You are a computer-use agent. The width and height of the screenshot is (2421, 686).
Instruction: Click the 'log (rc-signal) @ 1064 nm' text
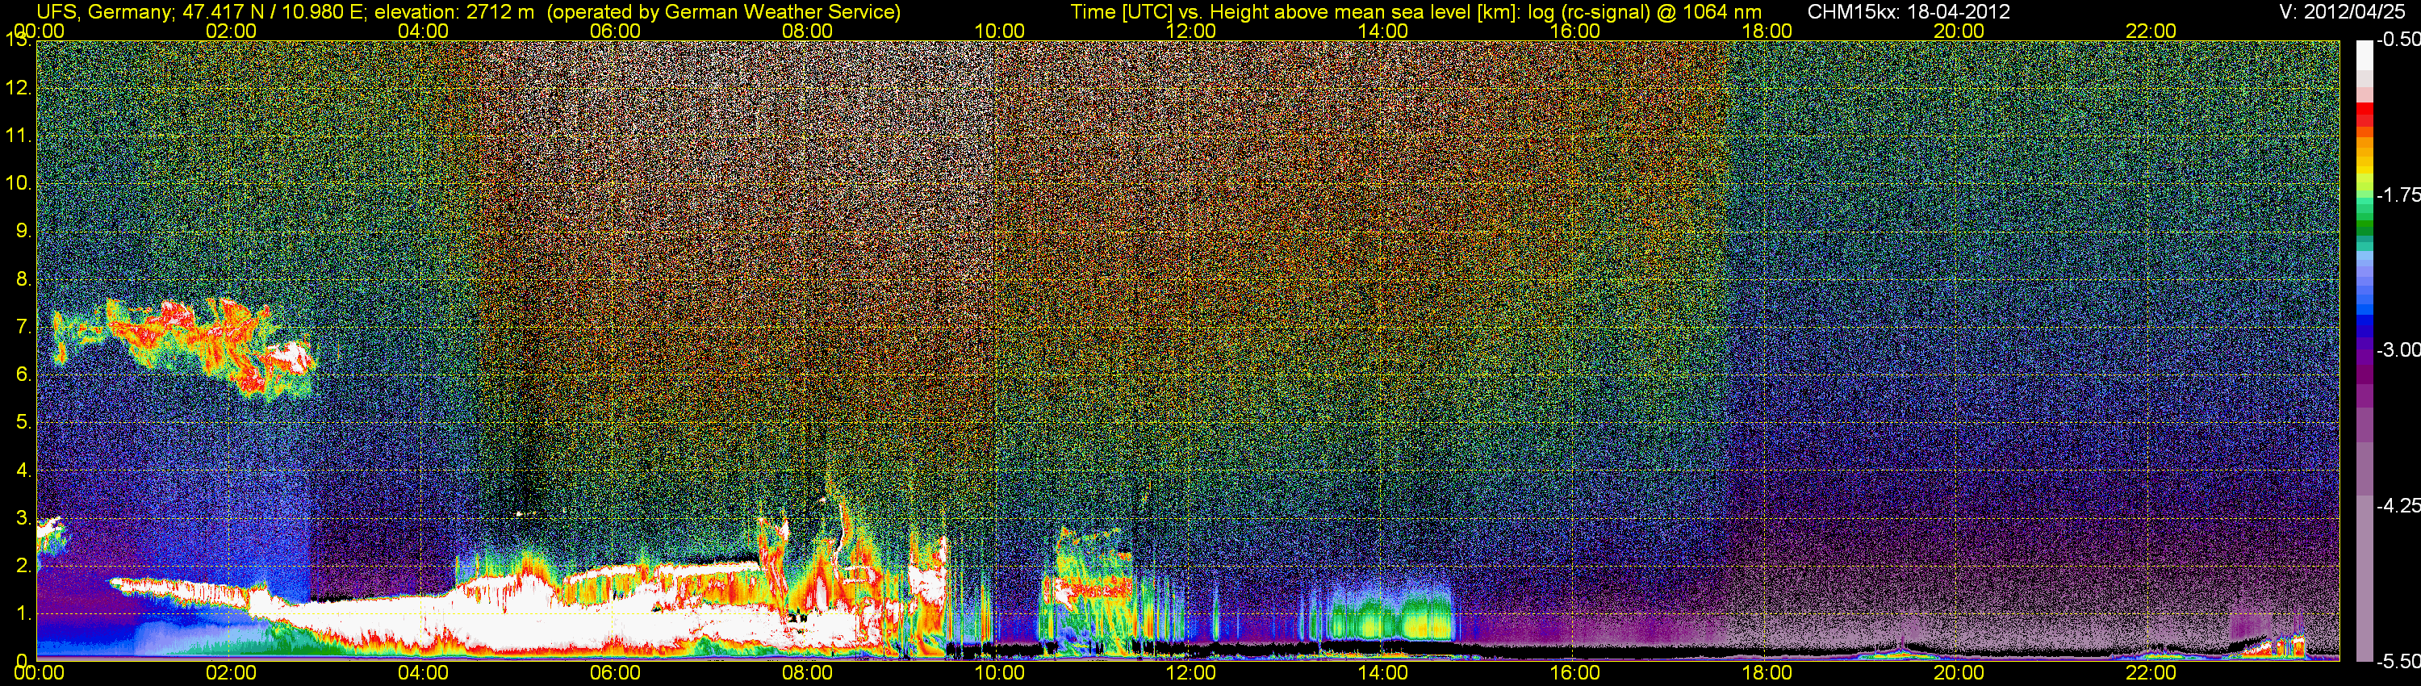tap(1644, 11)
